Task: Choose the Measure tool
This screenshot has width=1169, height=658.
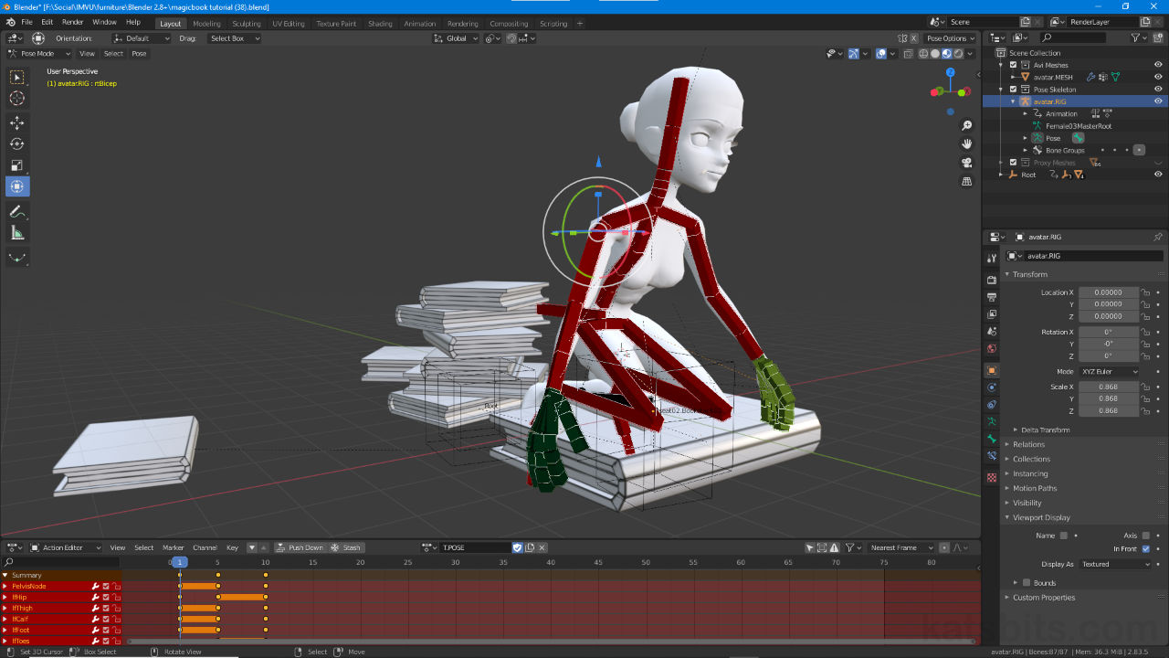Action: [x=17, y=233]
